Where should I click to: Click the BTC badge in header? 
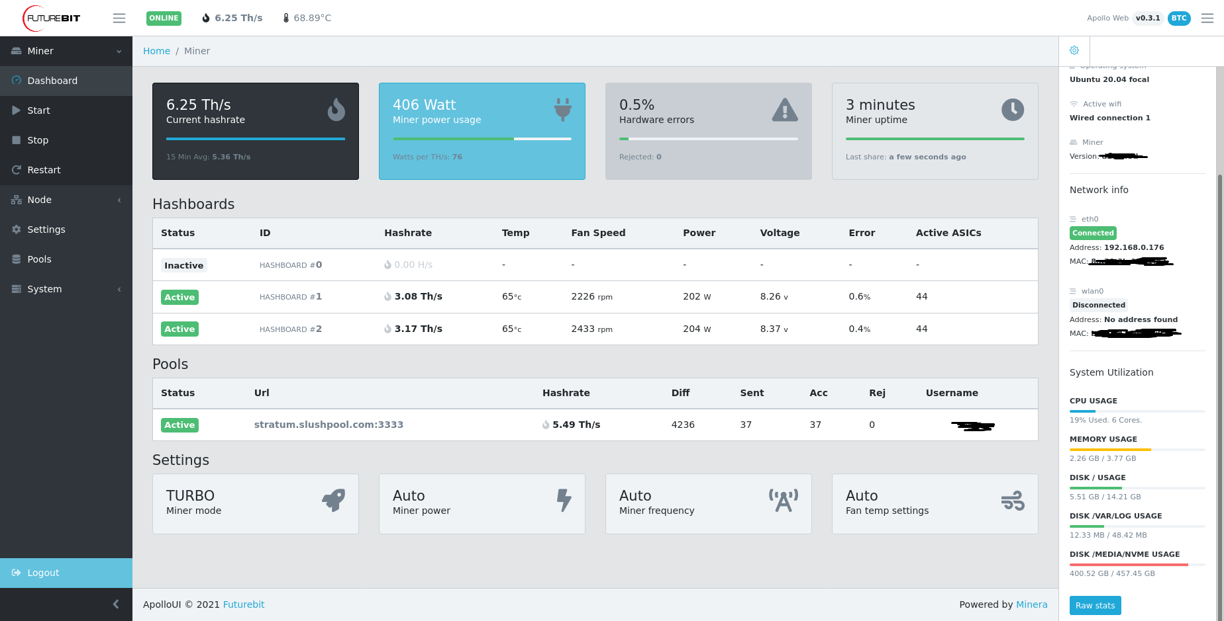[x=1179, y=18]
